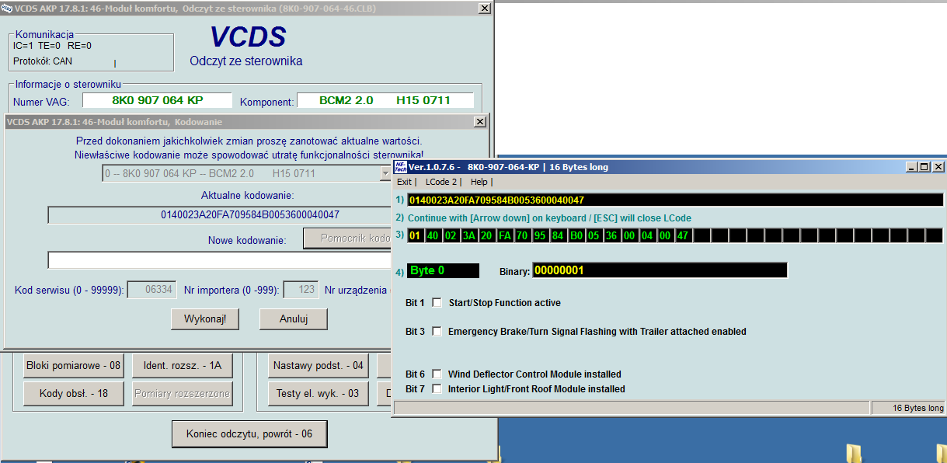Viewport: 947px width, 463px height.
Task: Click the NE Tech icon in LCode title bar
Action: tap(401, 167)
